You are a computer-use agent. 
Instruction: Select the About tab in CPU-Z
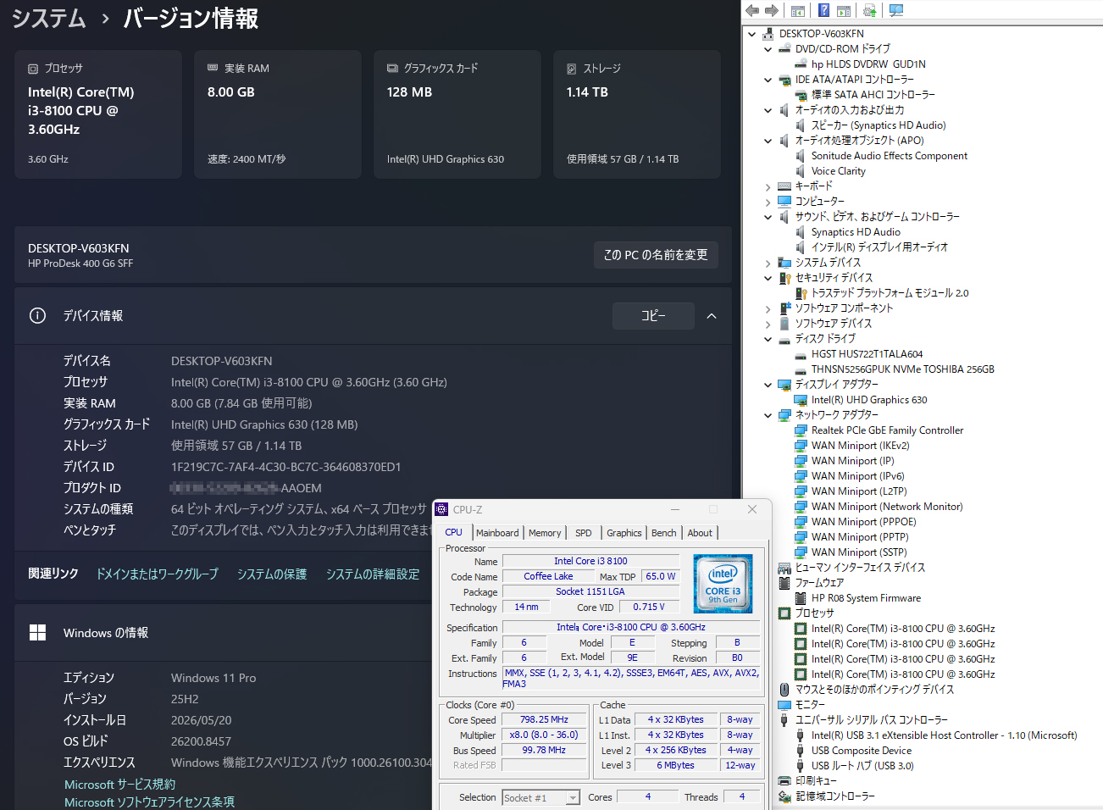(x=700, y=533)
